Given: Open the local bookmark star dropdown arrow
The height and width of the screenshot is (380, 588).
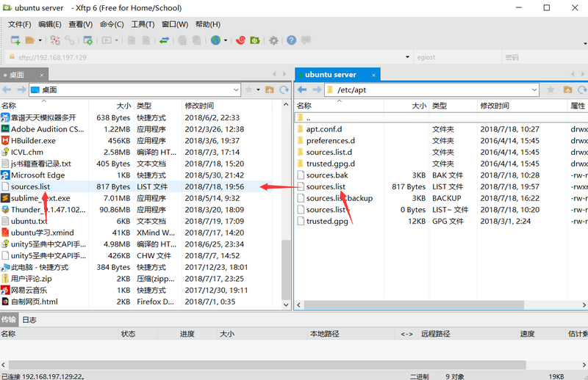Looking at the screenshot, I should pyautogui.click(x=258, y=89).
